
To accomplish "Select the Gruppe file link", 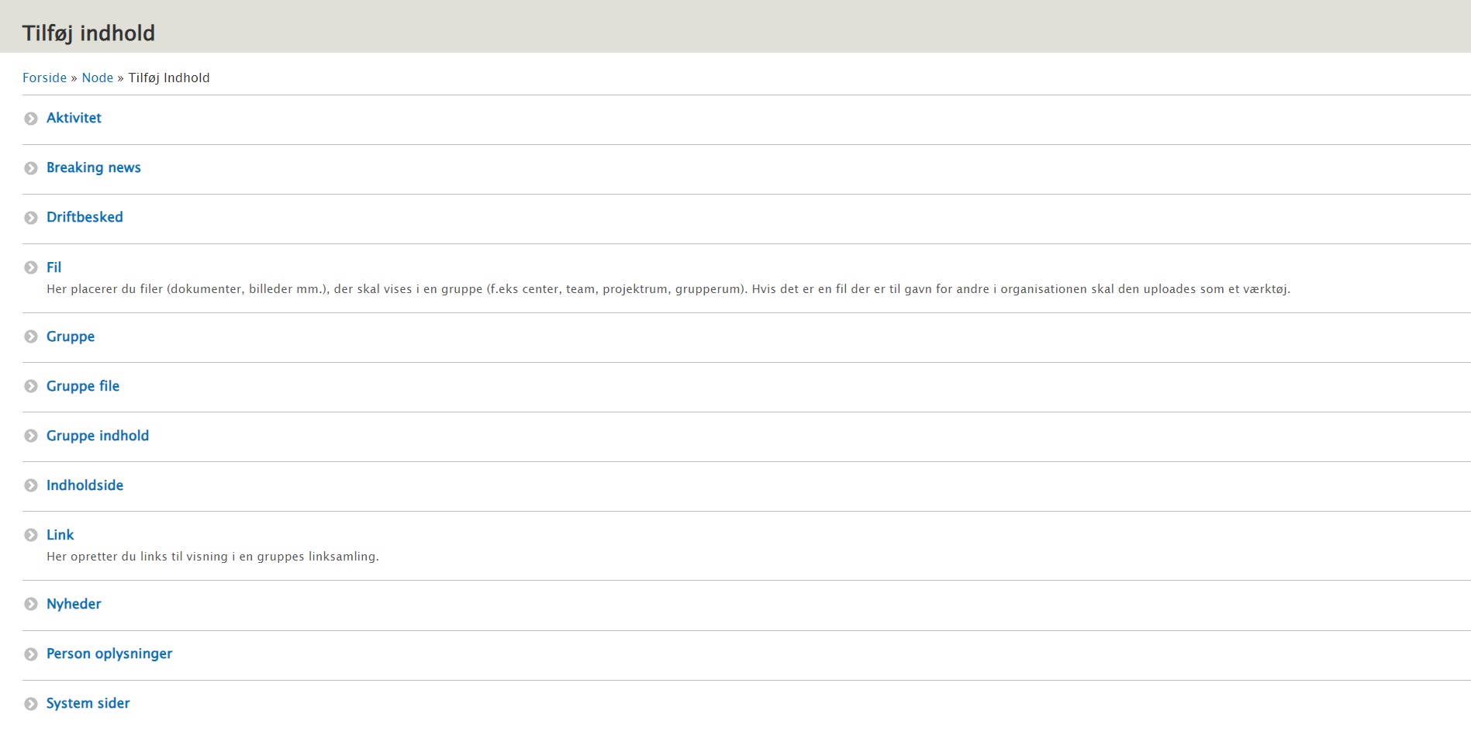I will [83, 386].
